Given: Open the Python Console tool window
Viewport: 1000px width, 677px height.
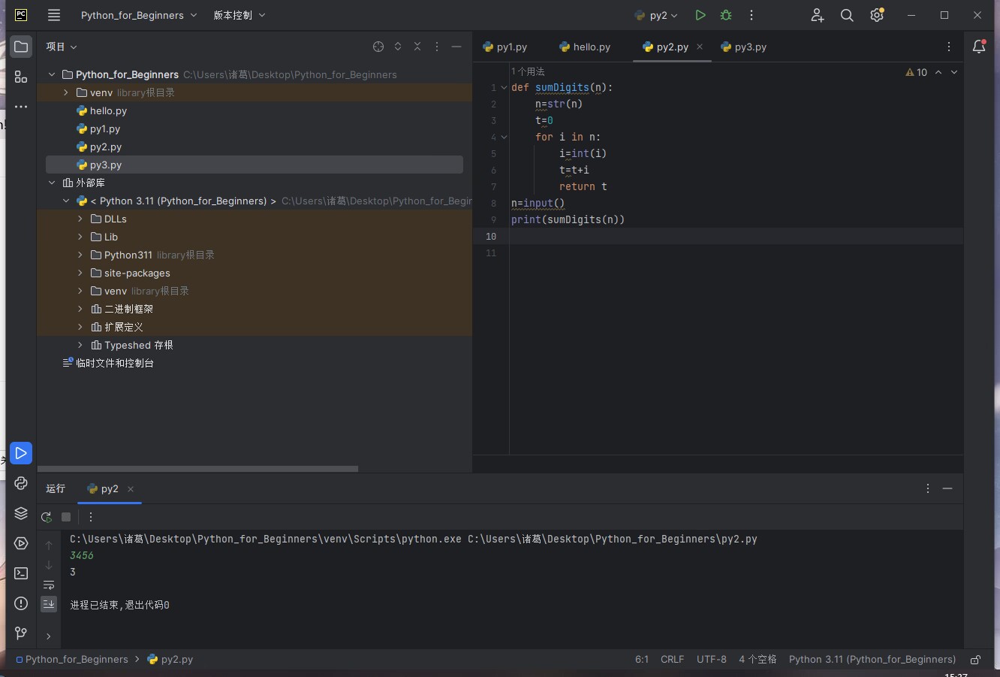Looking at the screenshot, I should [21, 483].
